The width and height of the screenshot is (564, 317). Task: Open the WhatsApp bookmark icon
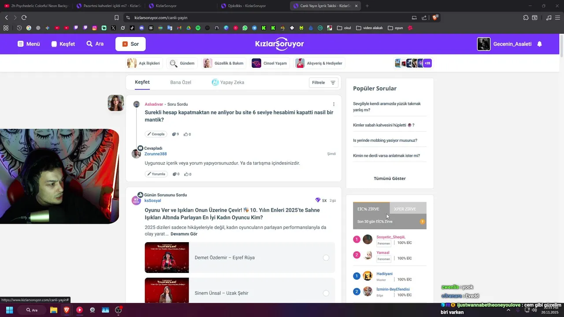pos(245,28)
